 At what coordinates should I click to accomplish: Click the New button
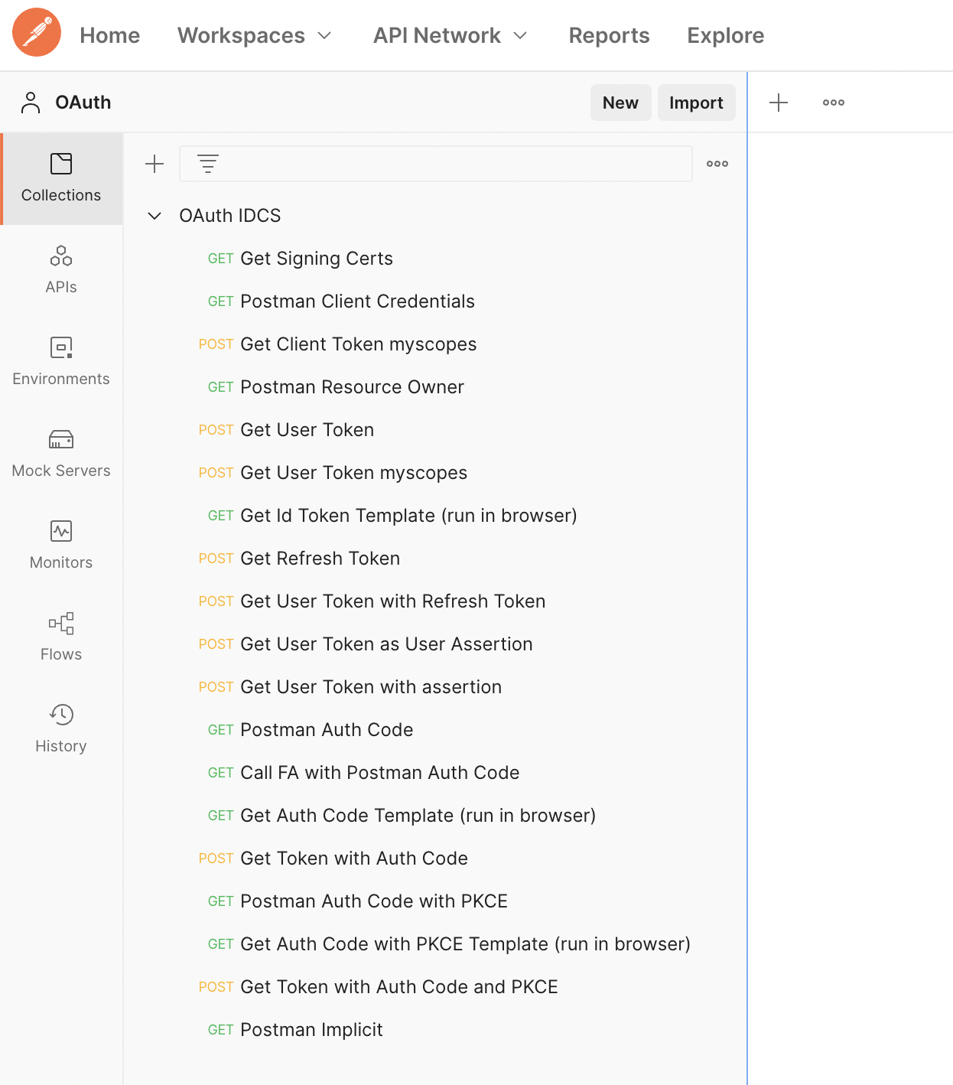point(620,102)
